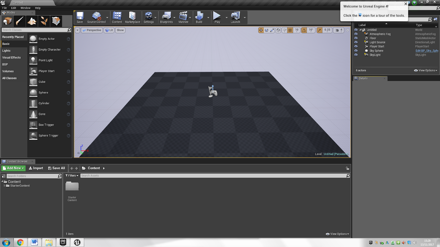Click the Add New button
Image resolution: width=440 pixels, height=247 pixels.
(x=13, y=168)
